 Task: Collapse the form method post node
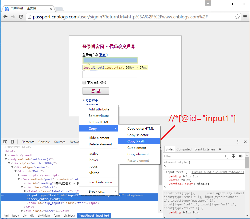click(19, 179)
